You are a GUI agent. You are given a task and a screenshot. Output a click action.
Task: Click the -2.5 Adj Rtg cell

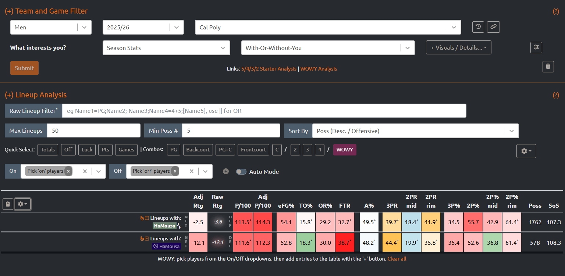coord(198,222)
